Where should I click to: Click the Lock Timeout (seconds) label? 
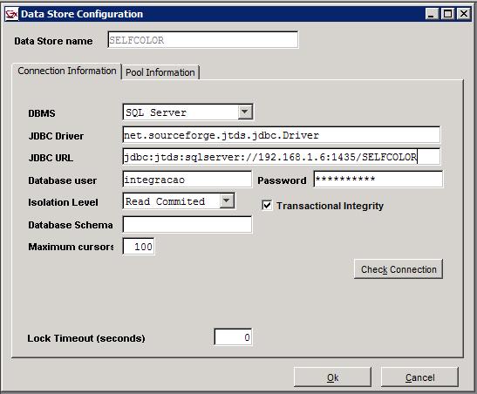click(86, 338)
